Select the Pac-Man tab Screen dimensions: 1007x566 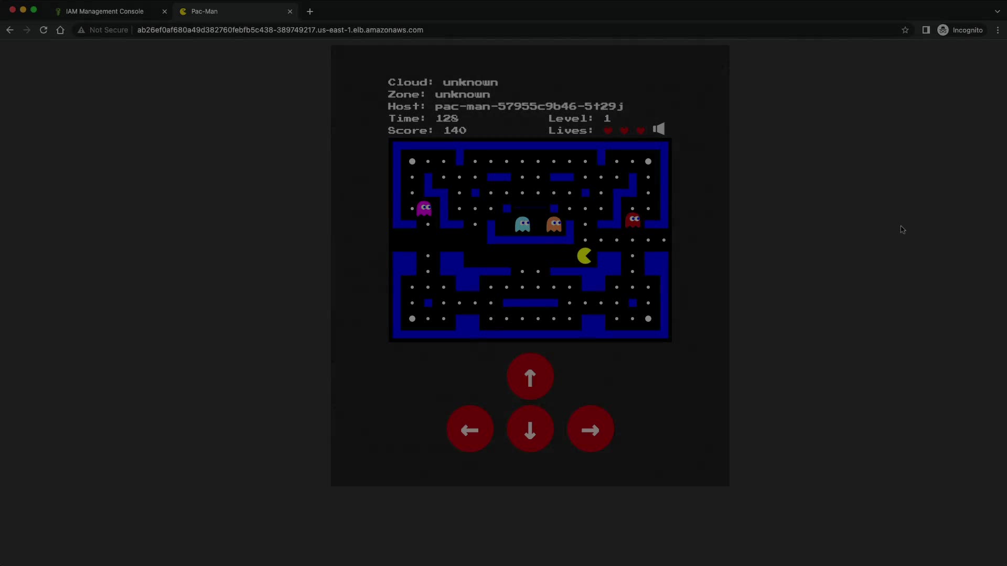(x=231, y=11)
